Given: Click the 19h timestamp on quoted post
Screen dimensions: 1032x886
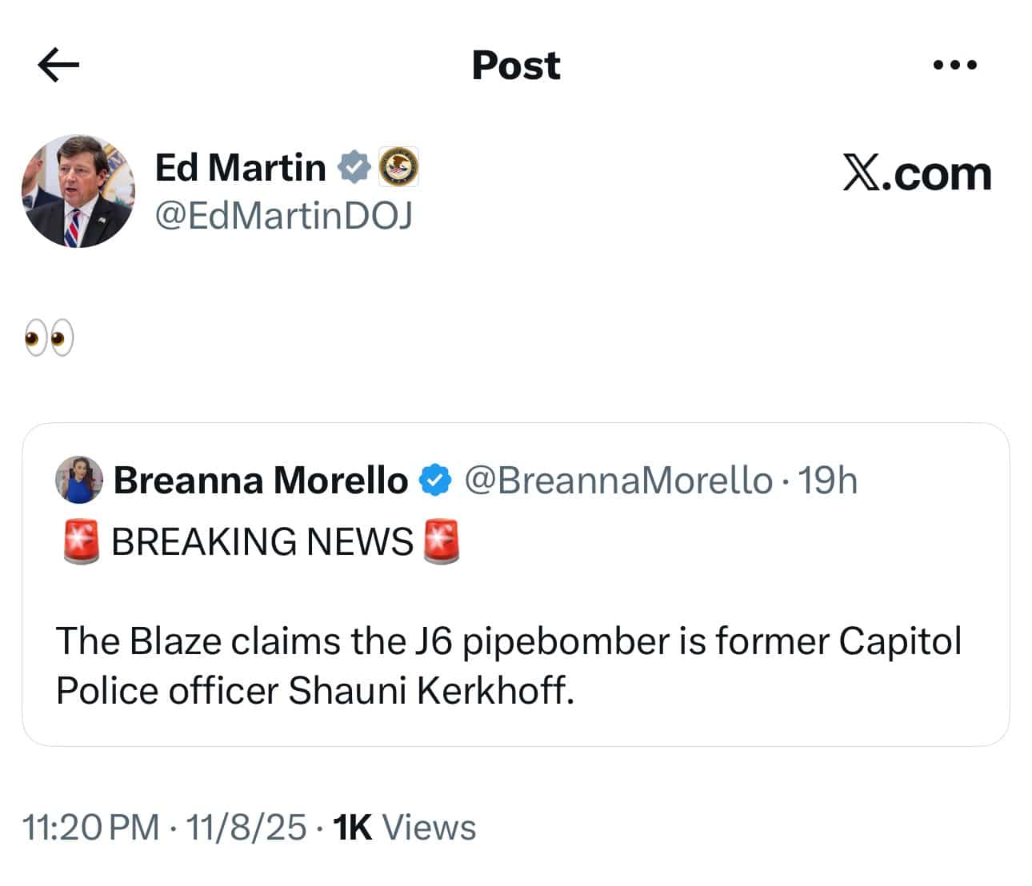Looking at the screenshot, I should click(827, 481).
